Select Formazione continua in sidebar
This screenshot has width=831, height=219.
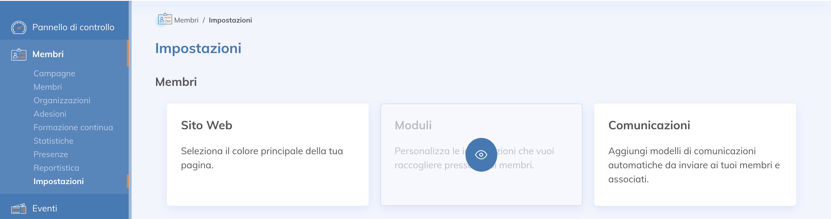(x=73, y=128)
